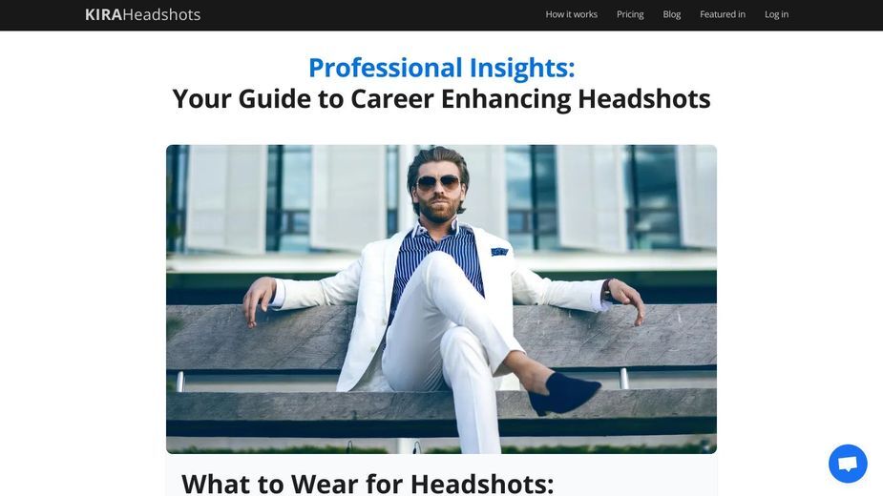883x496 pixels.
Task: Click the 'What to Wear for Headshots' title
Action: point(368,484)
